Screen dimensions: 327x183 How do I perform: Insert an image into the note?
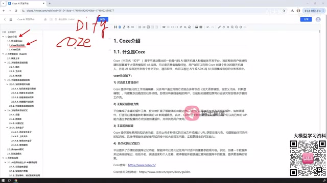[x=196, y=27]
